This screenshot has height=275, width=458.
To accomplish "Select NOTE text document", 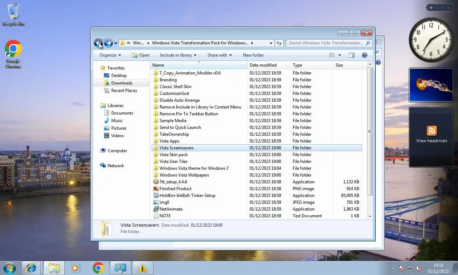I will coord(165,216).
